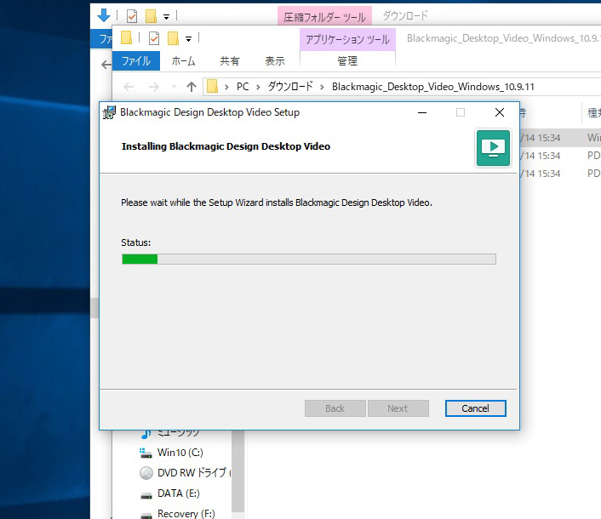Click folder icon at front Explorer title bar
The image size is (601, 519).
[x=126, y=38]
